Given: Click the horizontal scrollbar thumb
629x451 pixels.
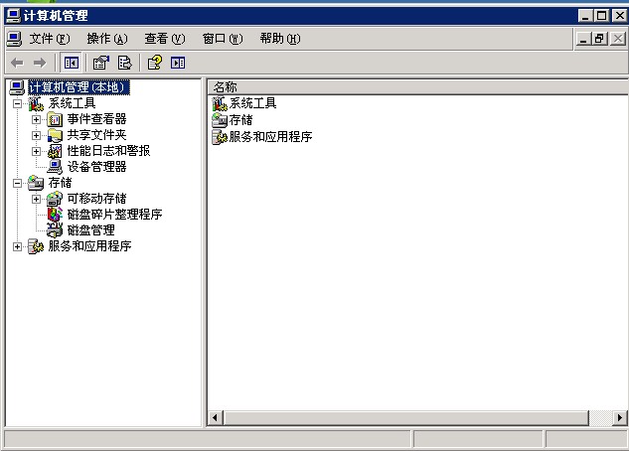Looking at the screenshot, I should 406,418.
